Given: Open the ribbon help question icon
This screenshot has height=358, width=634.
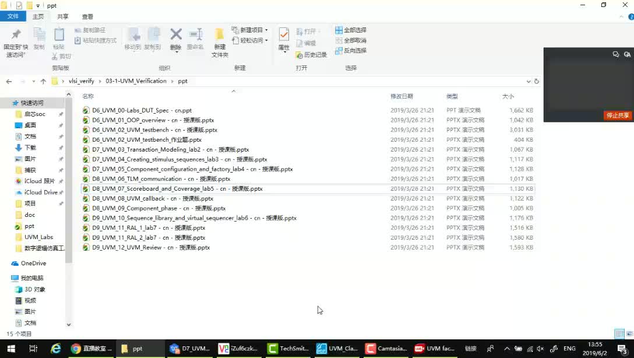Looking at the screenshot, I should click(x=631, y=17).
